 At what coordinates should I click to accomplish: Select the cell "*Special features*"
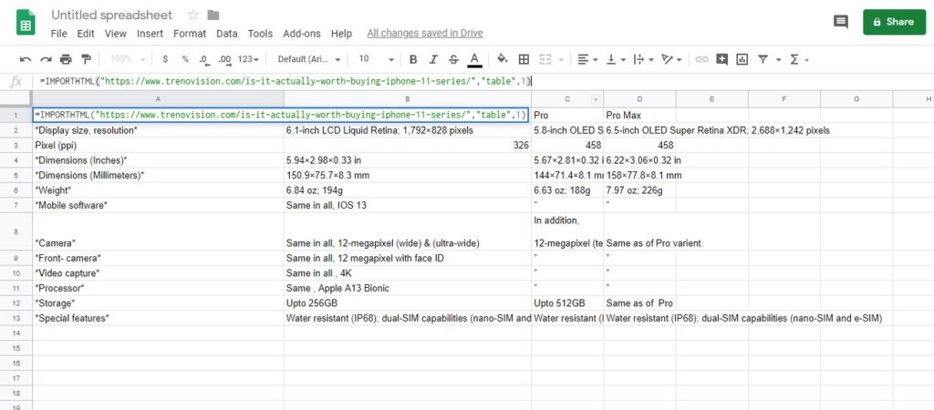pos(158,318)
